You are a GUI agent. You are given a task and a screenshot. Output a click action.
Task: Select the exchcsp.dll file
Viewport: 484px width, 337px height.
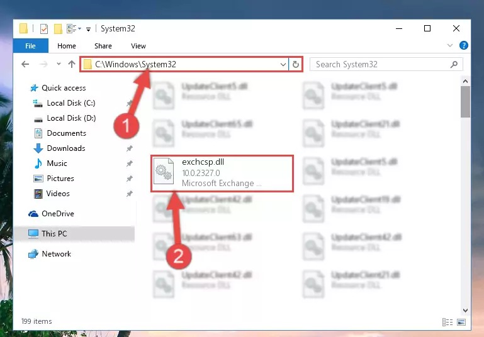coord(222,174)
